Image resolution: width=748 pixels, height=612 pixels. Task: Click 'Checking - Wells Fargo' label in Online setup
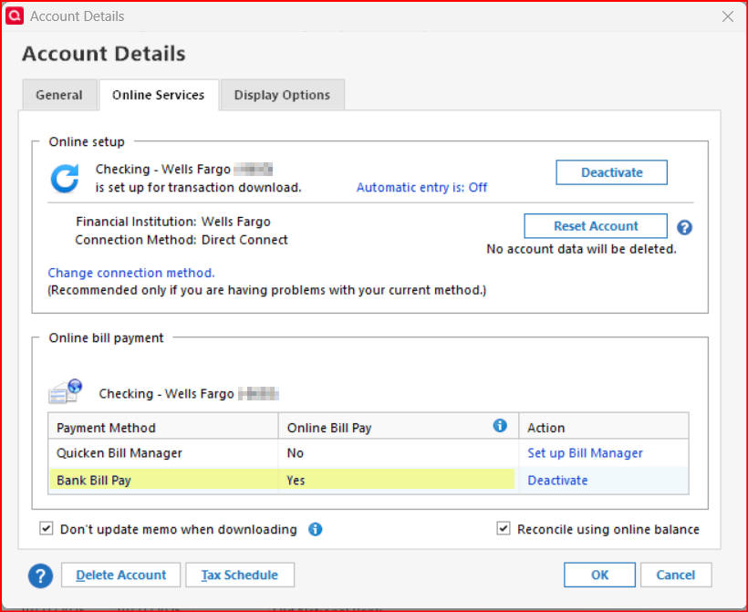pos(163,169)
